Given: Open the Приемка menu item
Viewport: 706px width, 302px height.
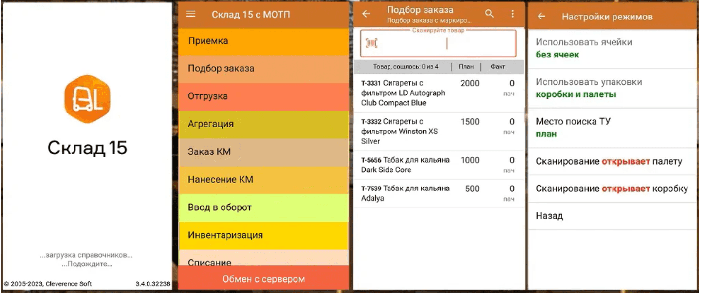Looking at the screenshot, I should [x=263, y=41].
